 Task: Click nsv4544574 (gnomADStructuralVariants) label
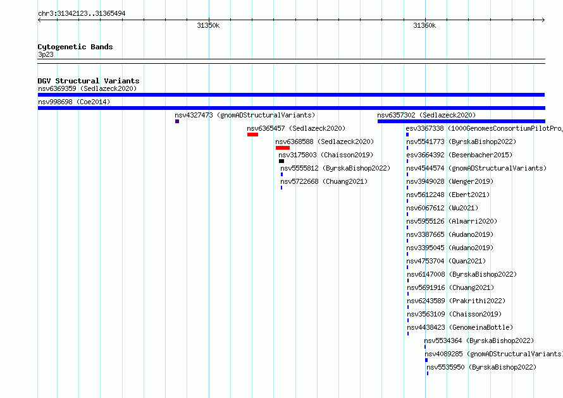tap(476, 168)
